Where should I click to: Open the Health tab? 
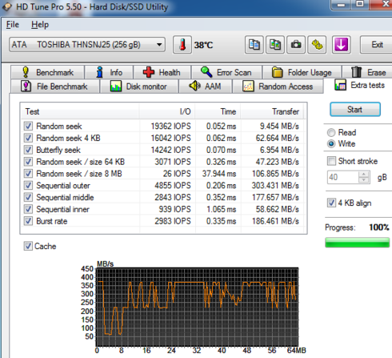(162, 72)
